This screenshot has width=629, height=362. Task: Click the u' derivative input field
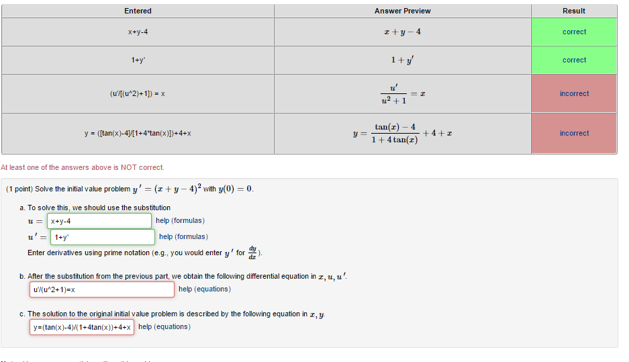102,237
